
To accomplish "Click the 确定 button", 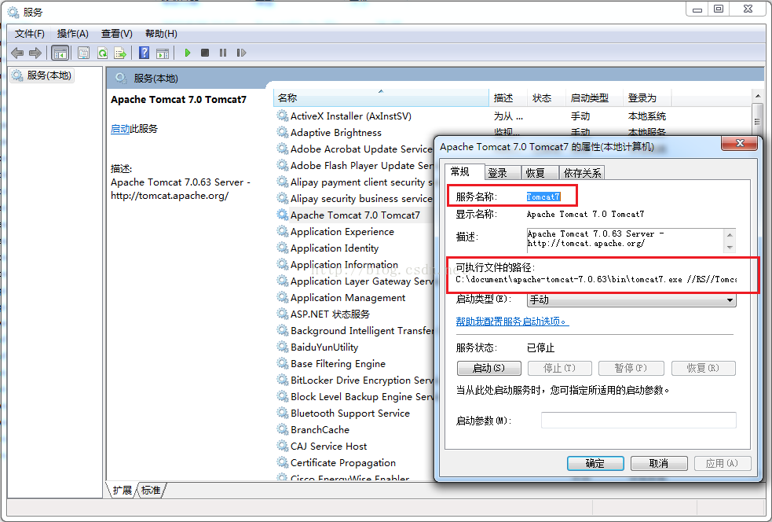I will (x=595, y=463).
